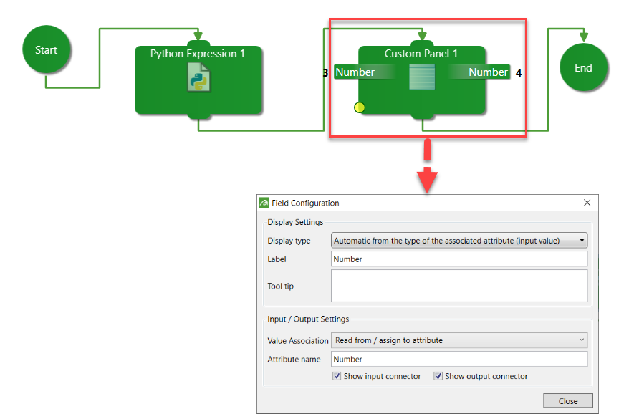The height and width of the screenshot is (414, 629).
Task: Dismiss Field Configuration with the X button
Action: pyautogui.click(x=587, y=203)
